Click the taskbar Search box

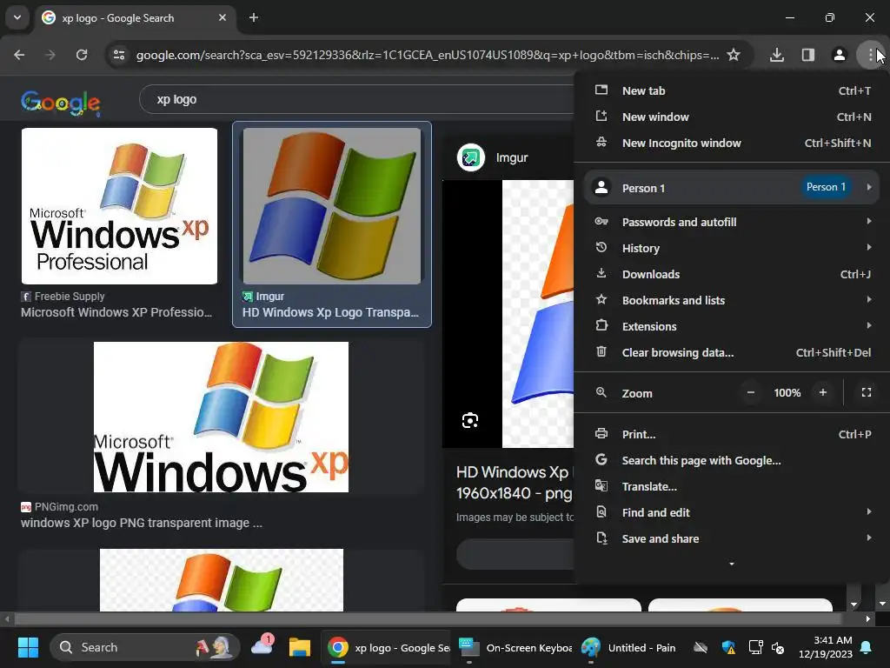pyautogui.click(x=145, y=647)
